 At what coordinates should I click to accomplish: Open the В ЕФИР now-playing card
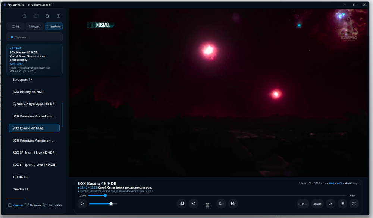pyautogui.click(x=34, y=59)
